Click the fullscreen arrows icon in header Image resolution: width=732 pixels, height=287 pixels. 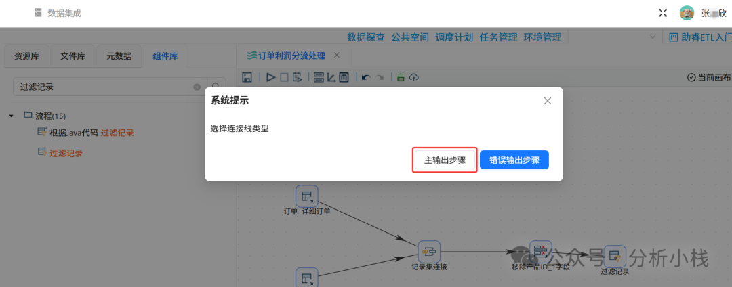tap(662, 13)
